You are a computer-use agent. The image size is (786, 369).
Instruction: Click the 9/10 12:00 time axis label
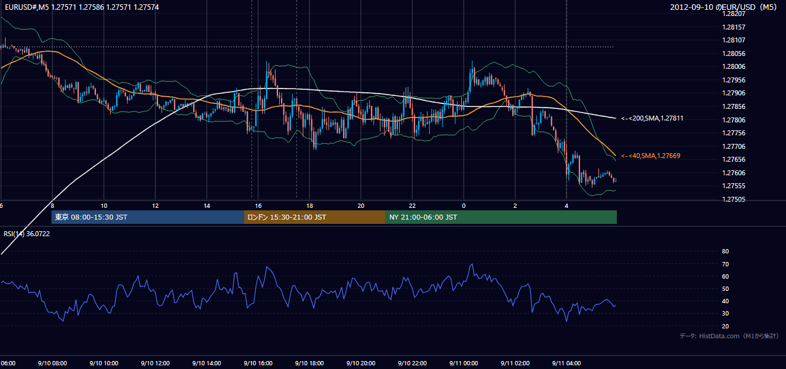tap(155, 363)
